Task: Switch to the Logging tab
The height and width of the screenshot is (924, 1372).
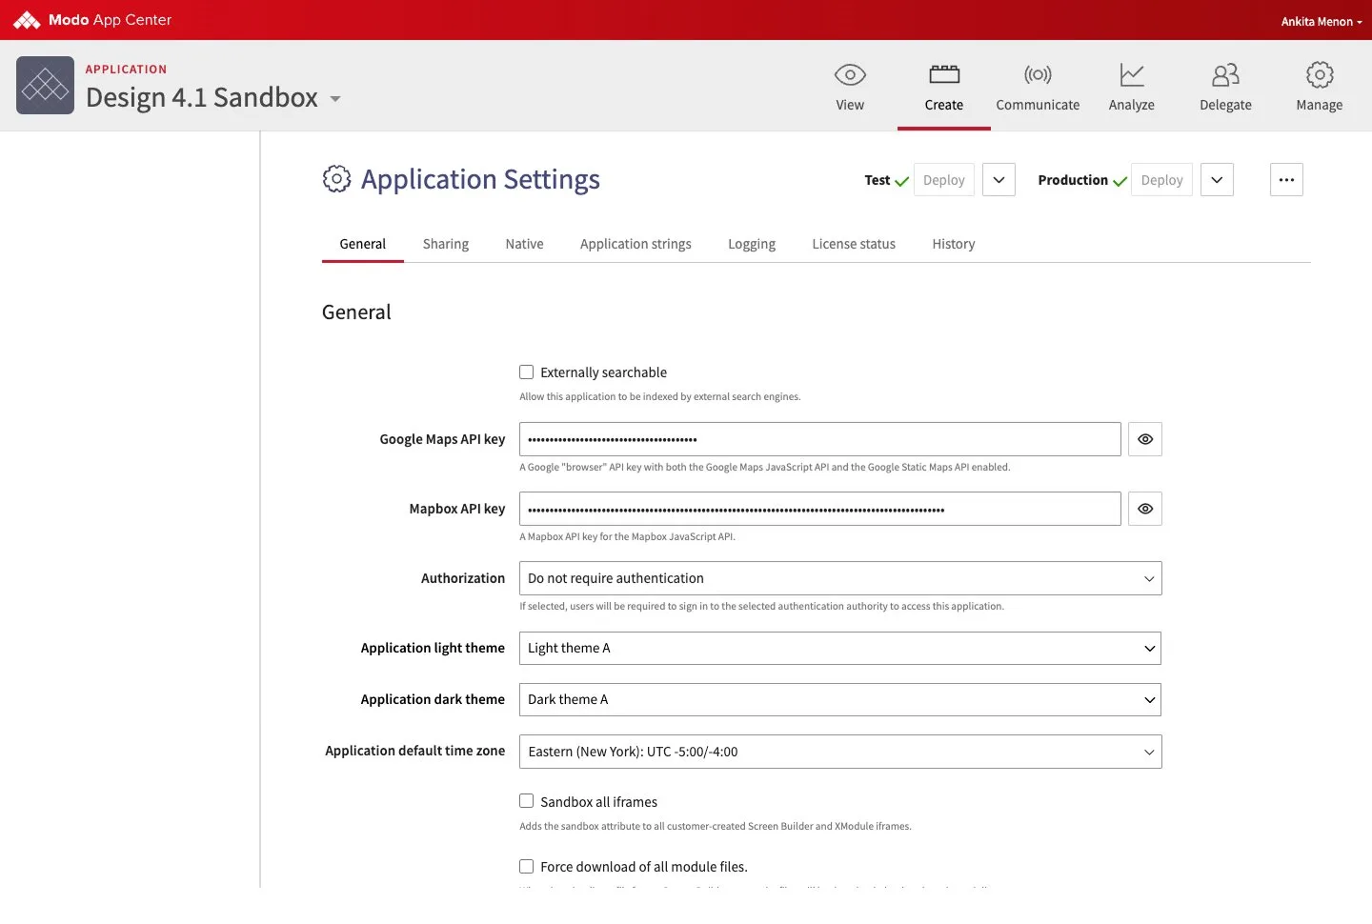Action: click(x=752, y=244)
